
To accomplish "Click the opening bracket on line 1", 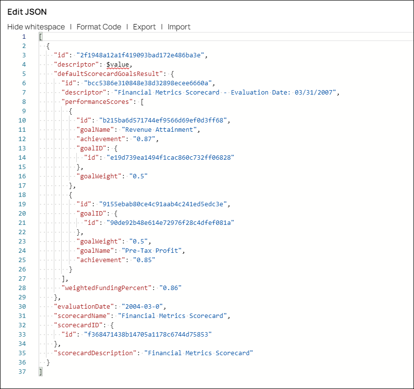I will tap(41, 37).
